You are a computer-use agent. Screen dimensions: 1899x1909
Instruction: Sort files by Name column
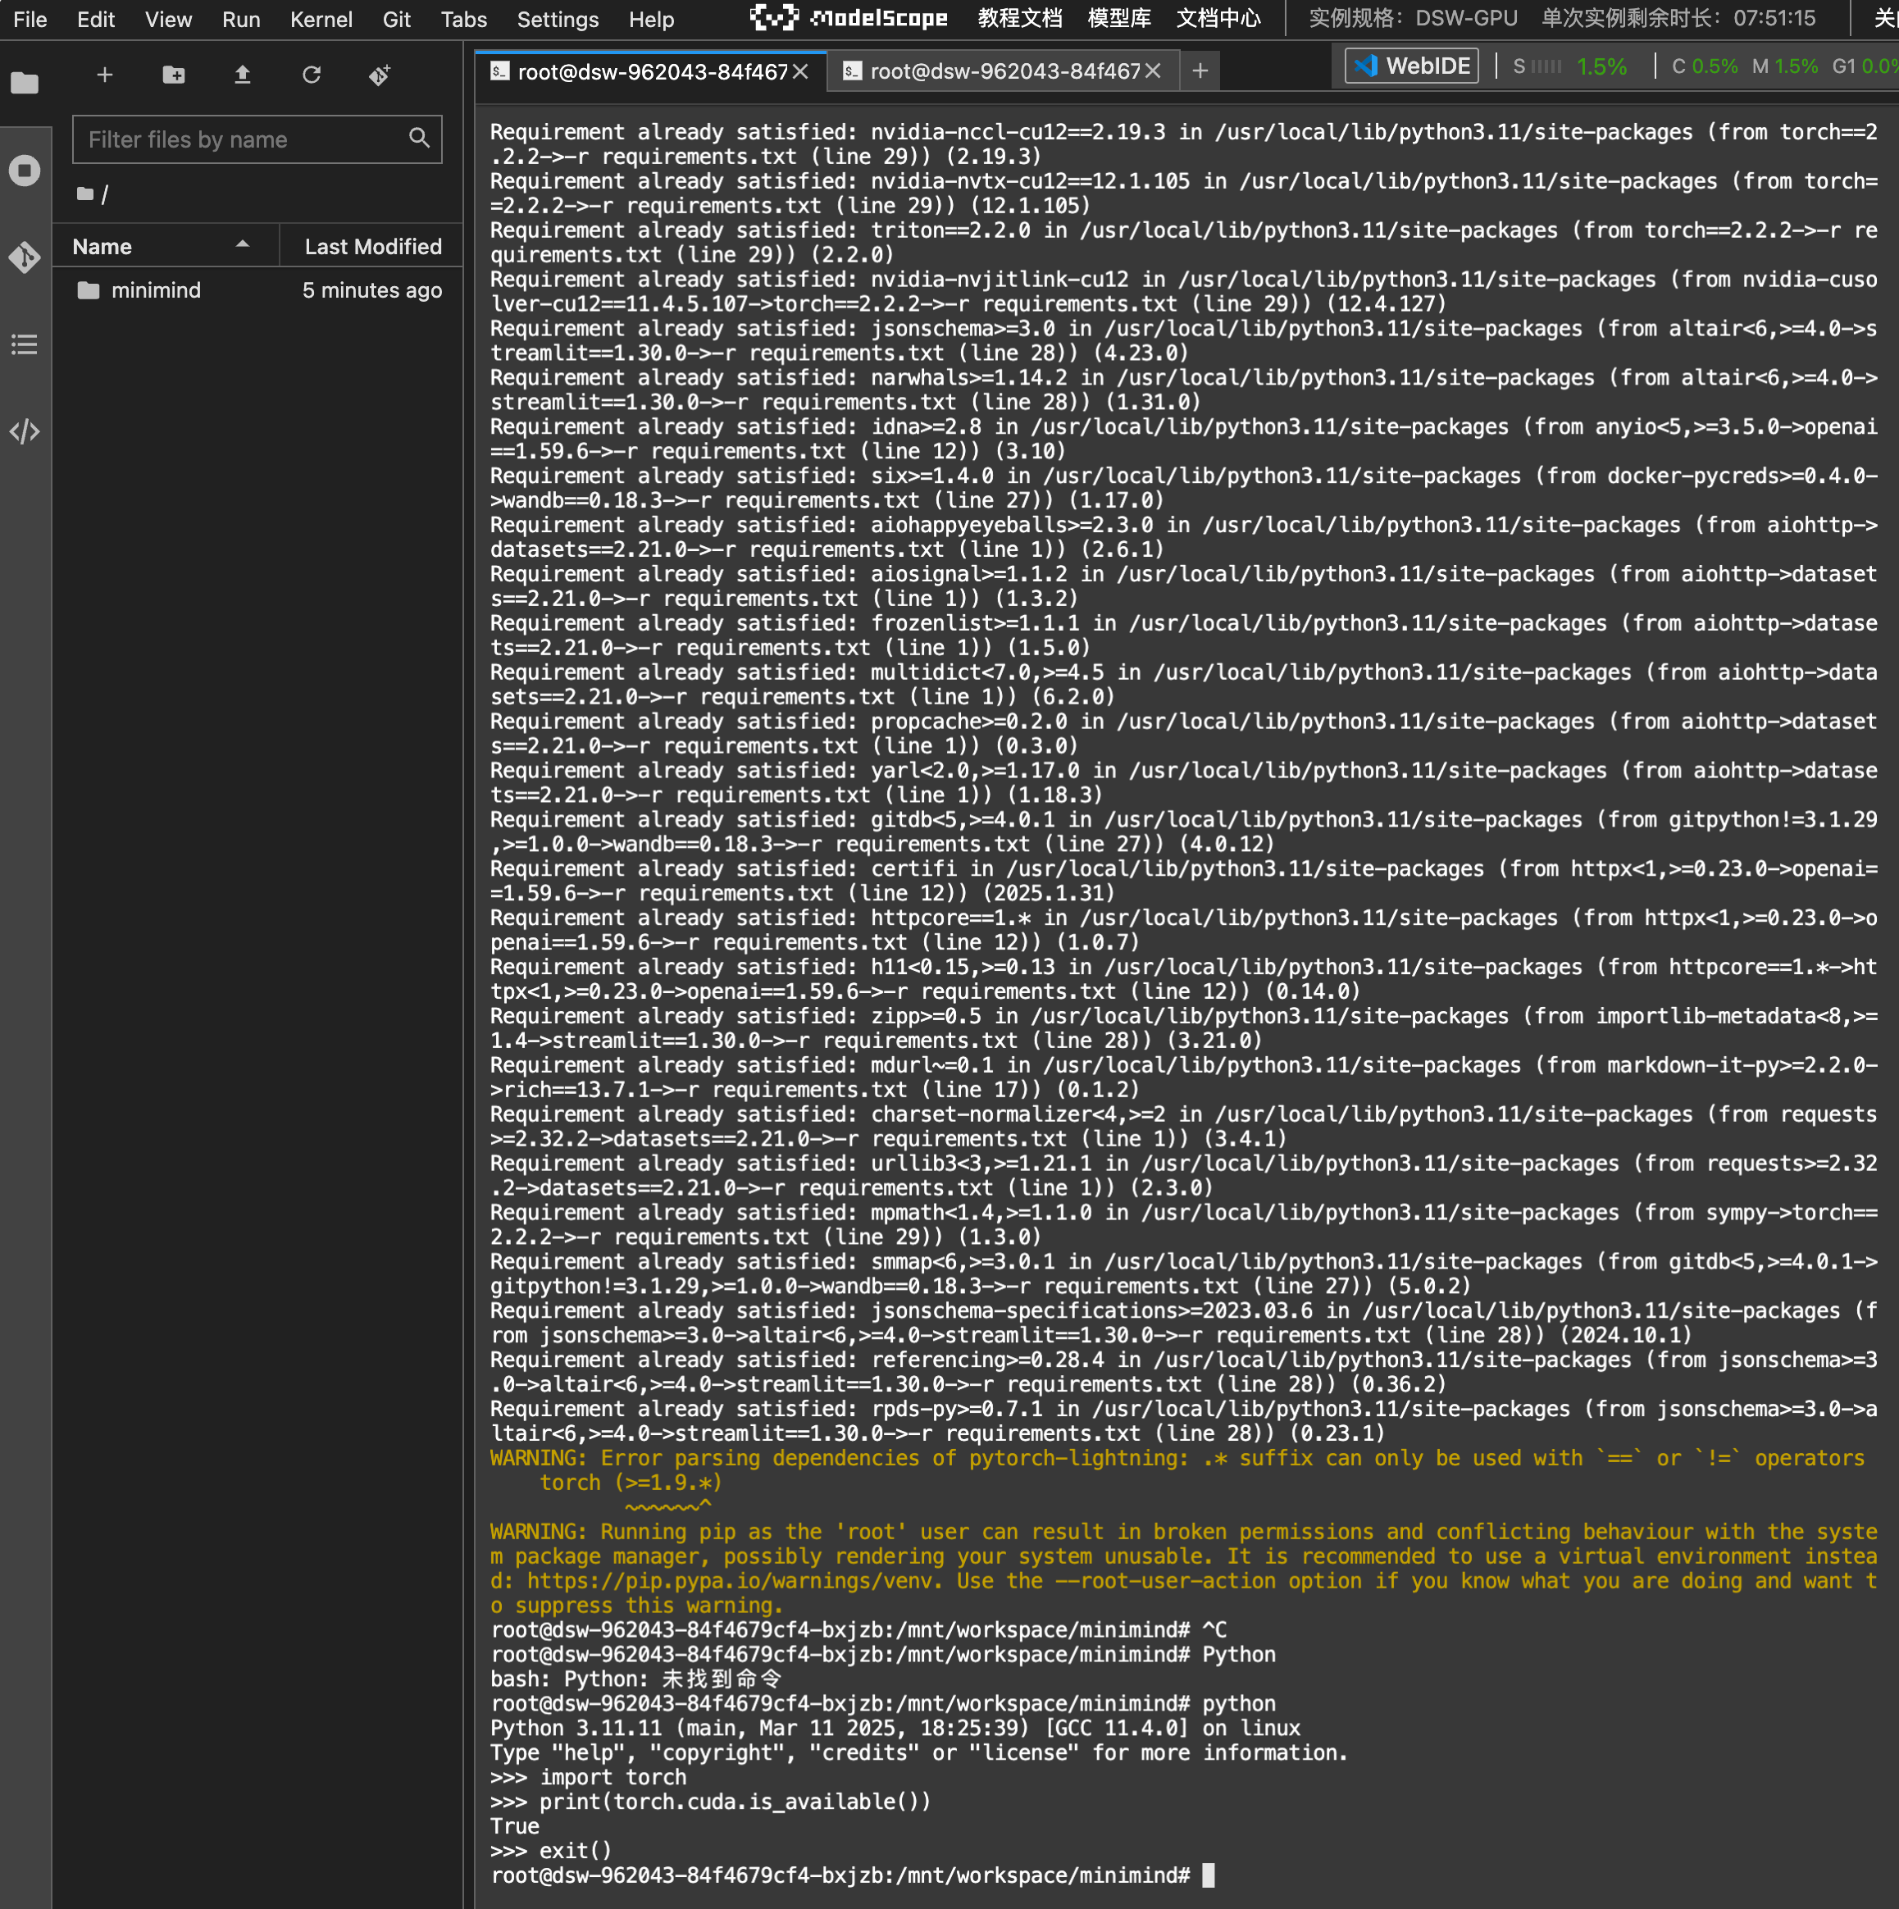coord(102,246)
